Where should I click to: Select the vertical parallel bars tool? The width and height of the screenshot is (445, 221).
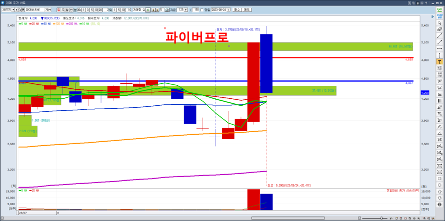point(439,101)
